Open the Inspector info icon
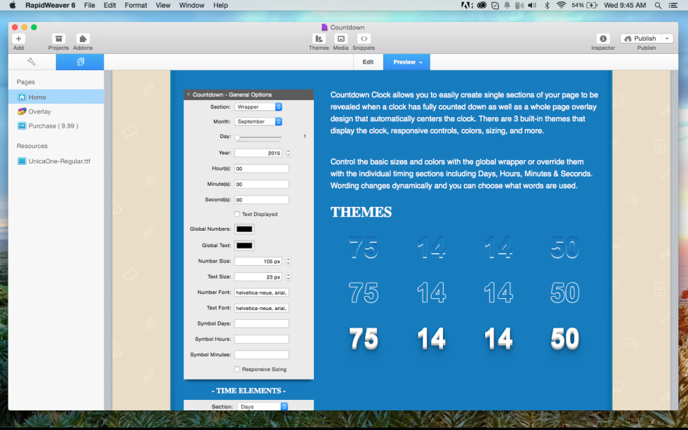The image size is (688, 430). click(x=603, y=39)
